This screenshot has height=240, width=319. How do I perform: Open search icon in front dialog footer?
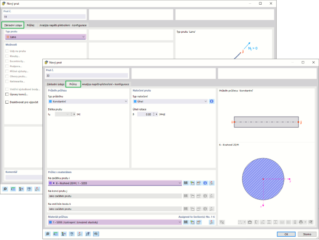click(47, 234)
